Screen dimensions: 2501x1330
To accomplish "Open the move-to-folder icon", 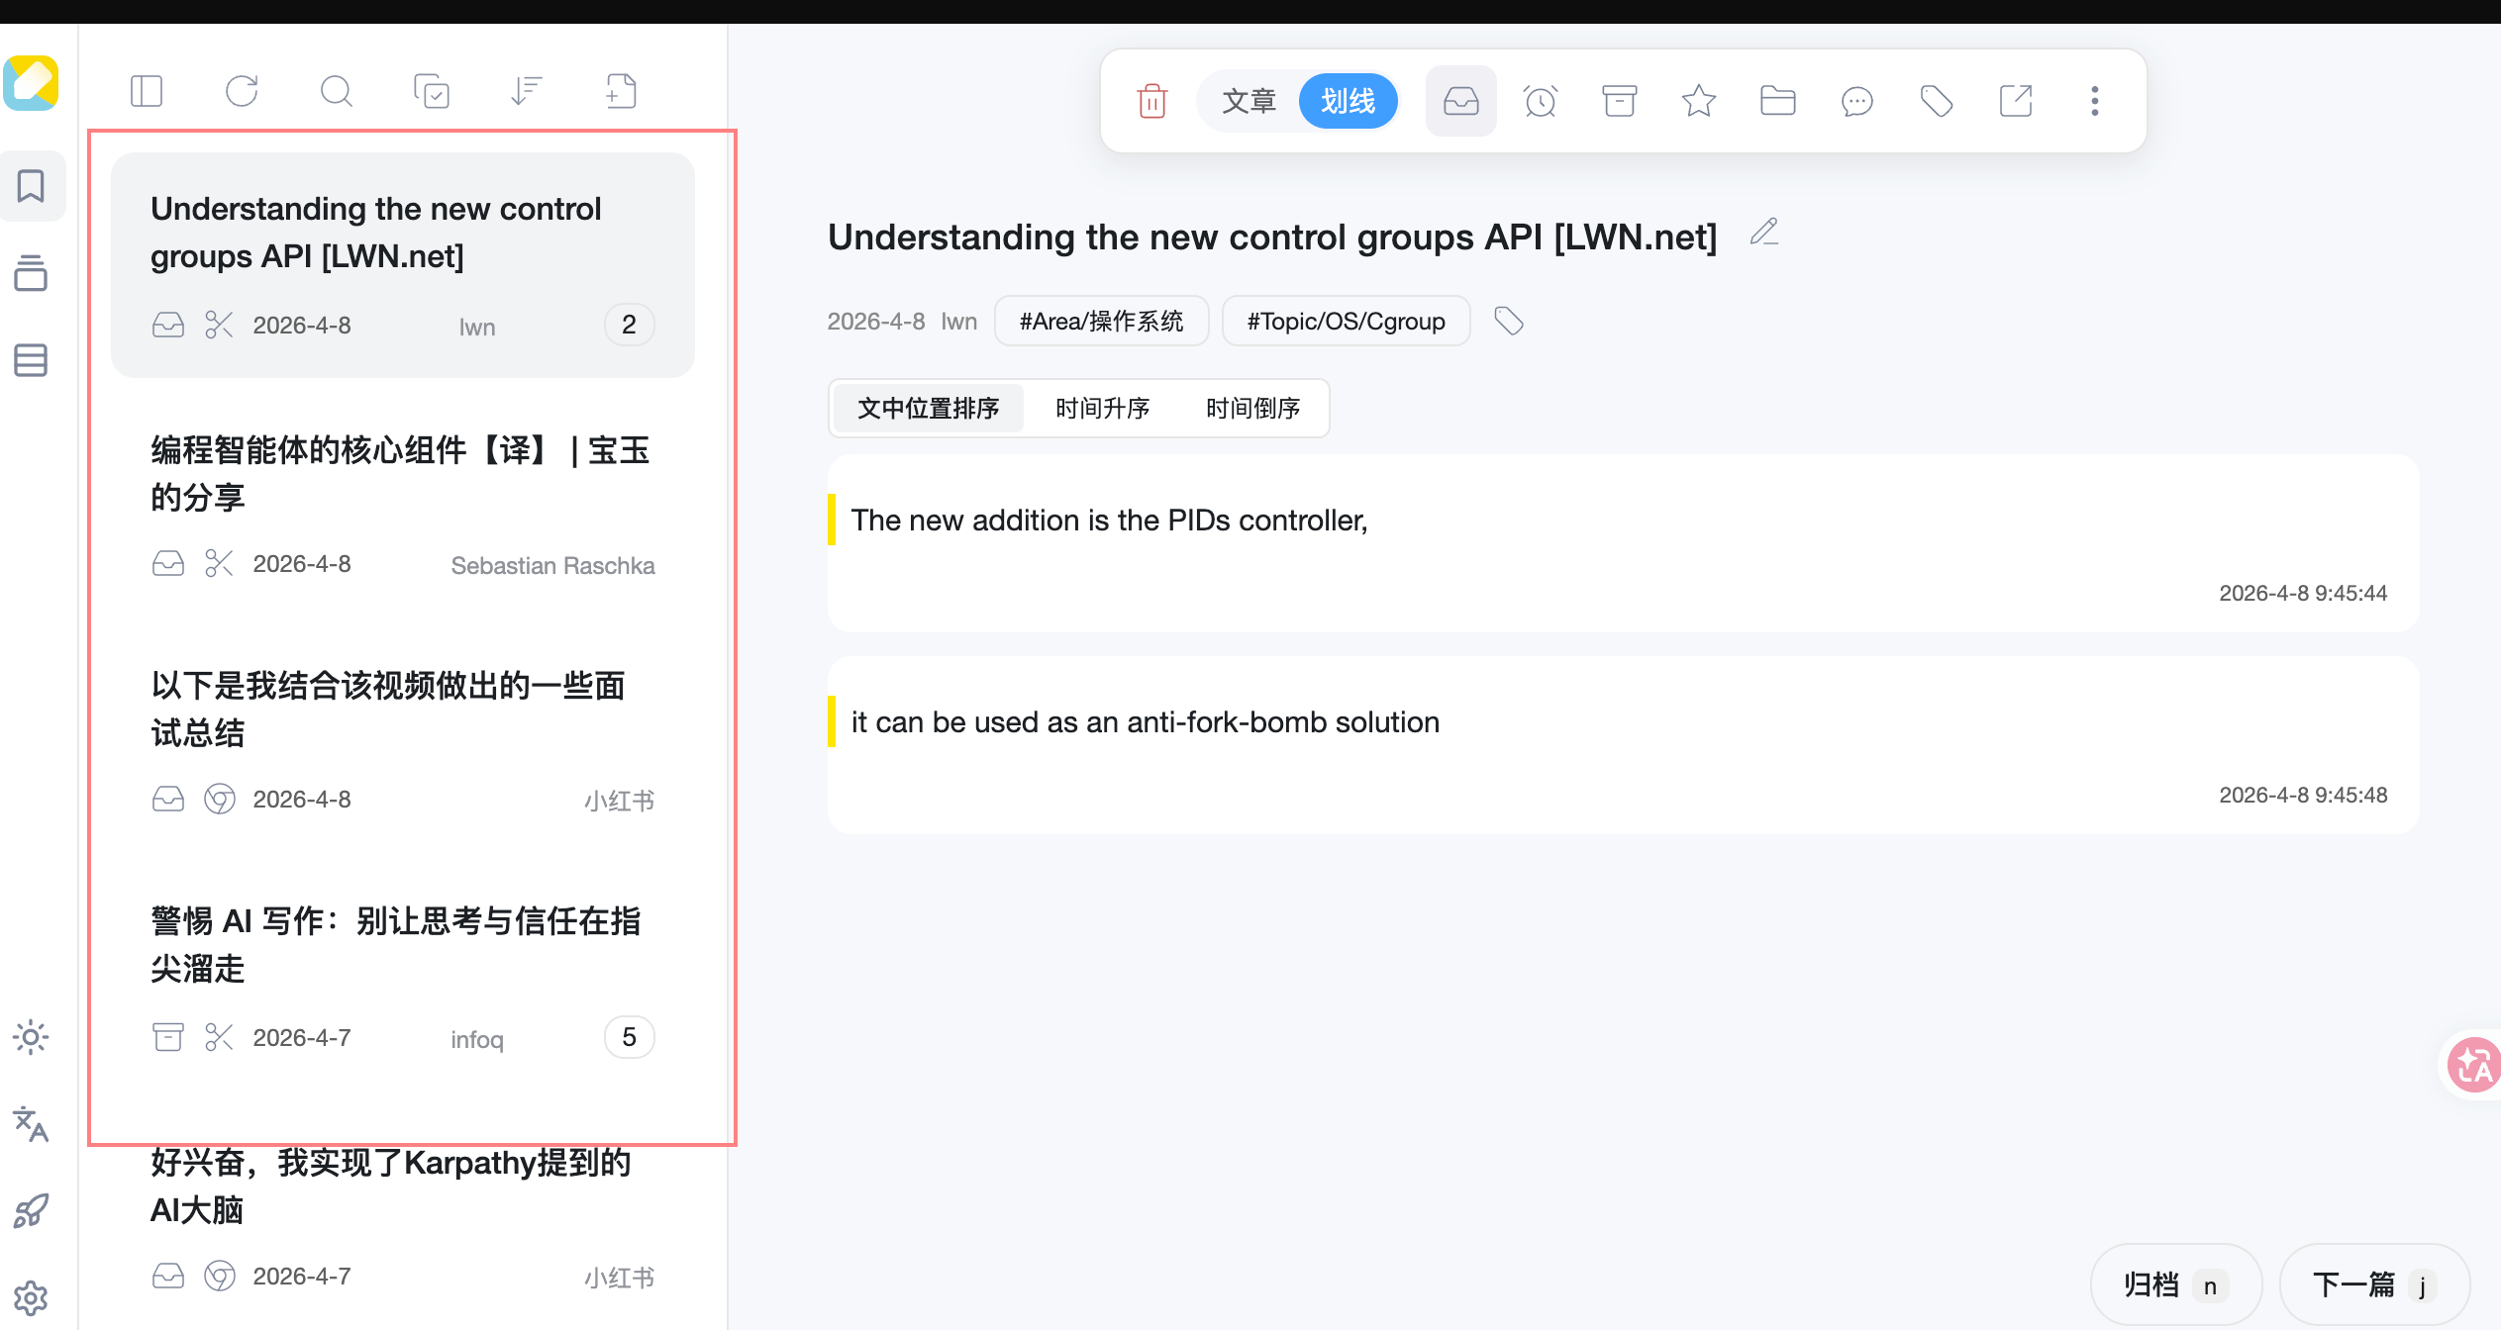I will point(1777,101).
